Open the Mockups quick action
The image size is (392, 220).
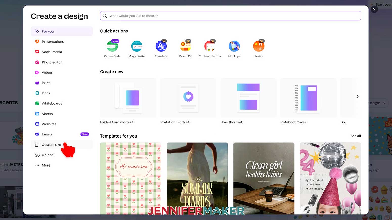point(234,49)
